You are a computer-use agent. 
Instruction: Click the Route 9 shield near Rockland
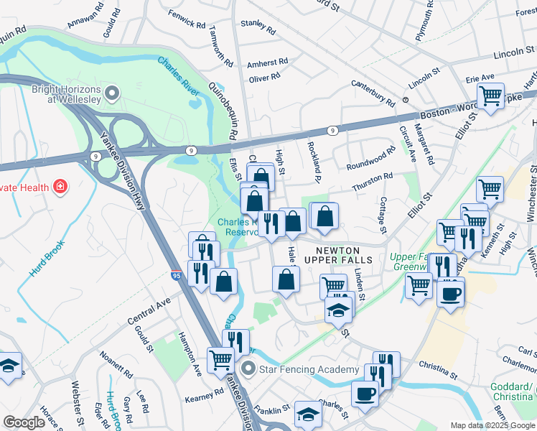tap(332, 131)
